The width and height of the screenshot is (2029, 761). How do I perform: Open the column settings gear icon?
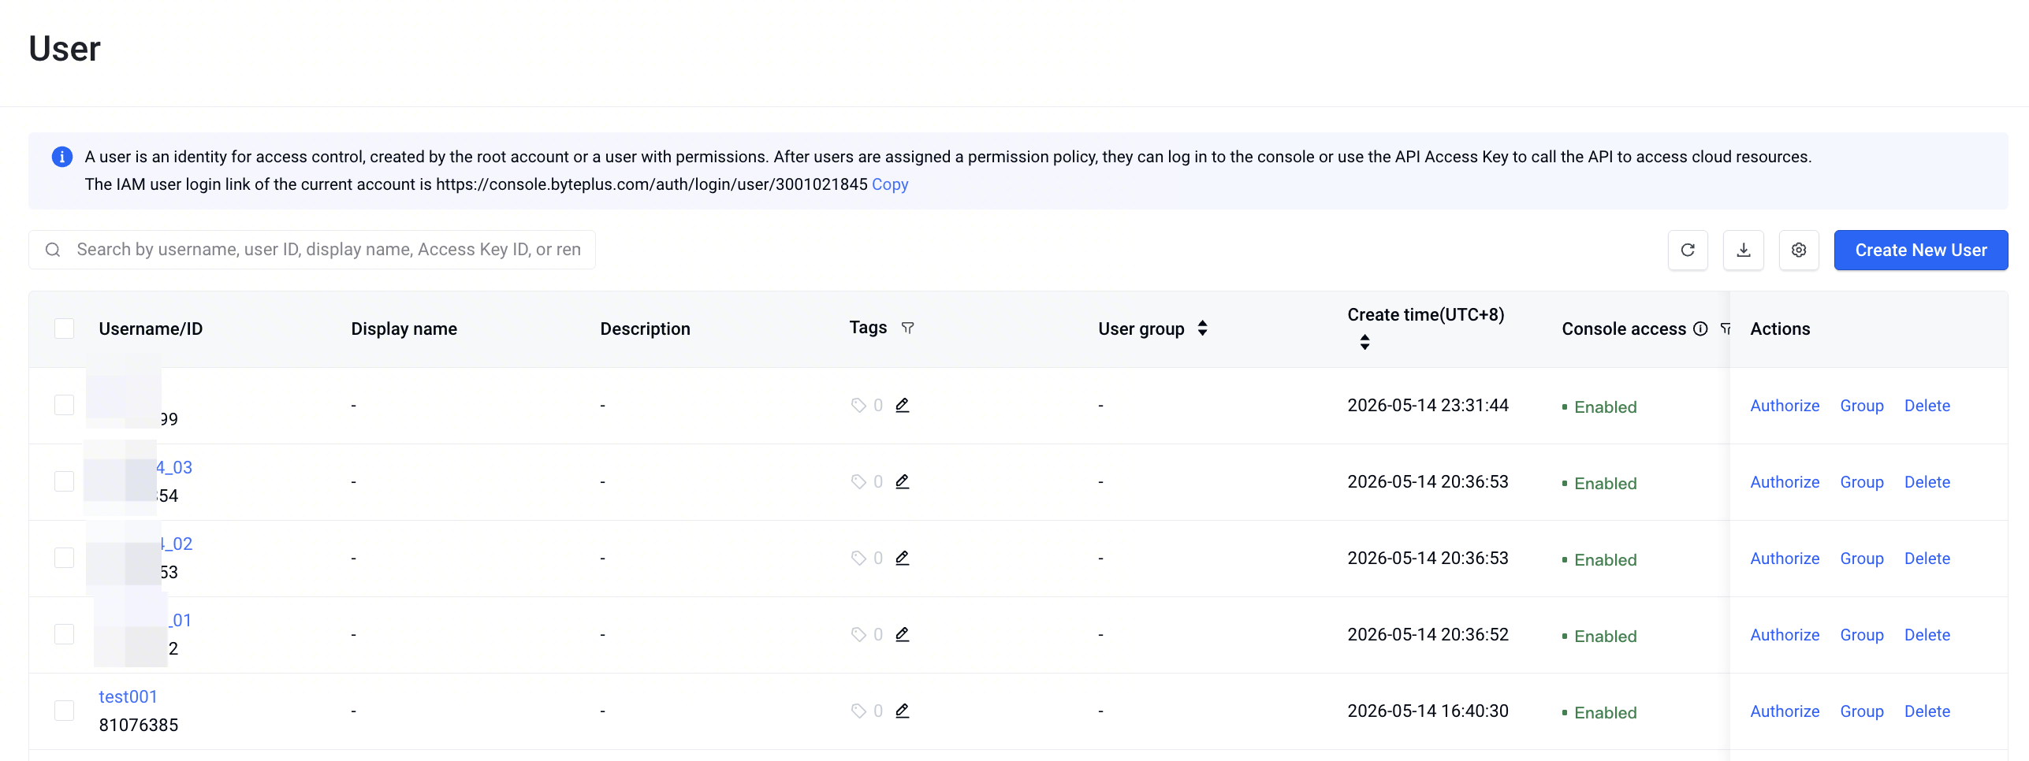pos(1799,250)
